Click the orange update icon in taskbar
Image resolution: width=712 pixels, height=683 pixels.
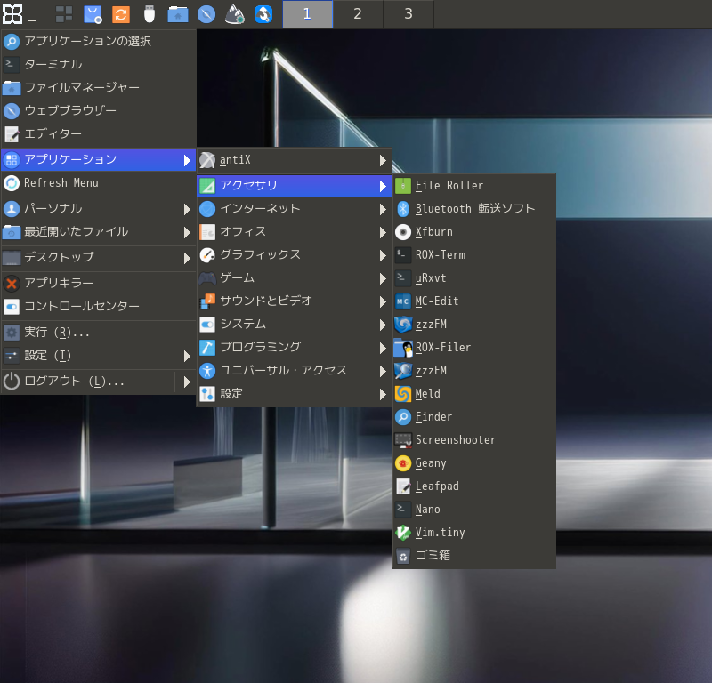point(121,14)
